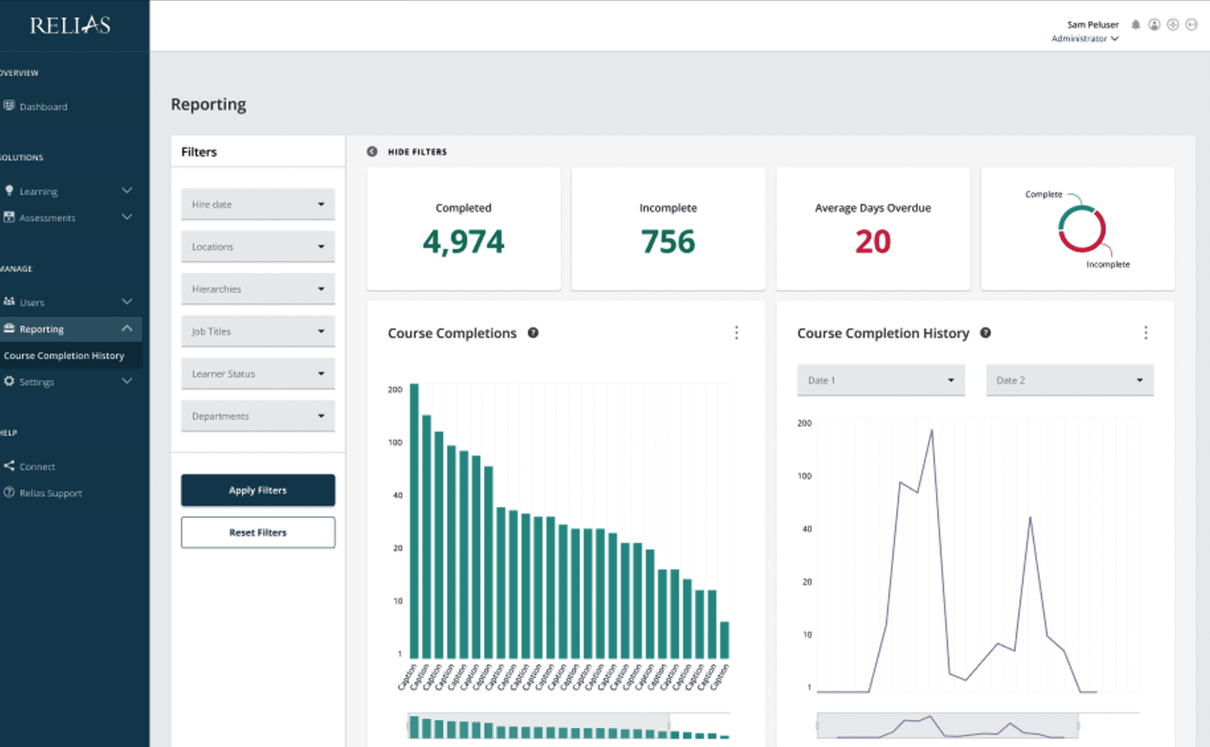Click the Complete/Incomplete donut chart
Image resolution: width=1210 pixels, height=747 pixels.
[x=1082, y=229]
